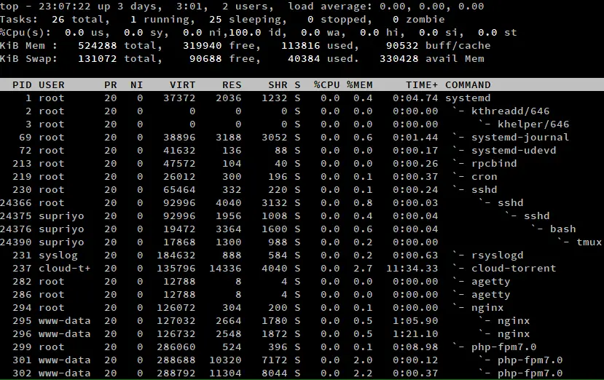This screenshot has height=380, width=604.
Task: Select the systemd-journal process
Action: coord(302,138)
